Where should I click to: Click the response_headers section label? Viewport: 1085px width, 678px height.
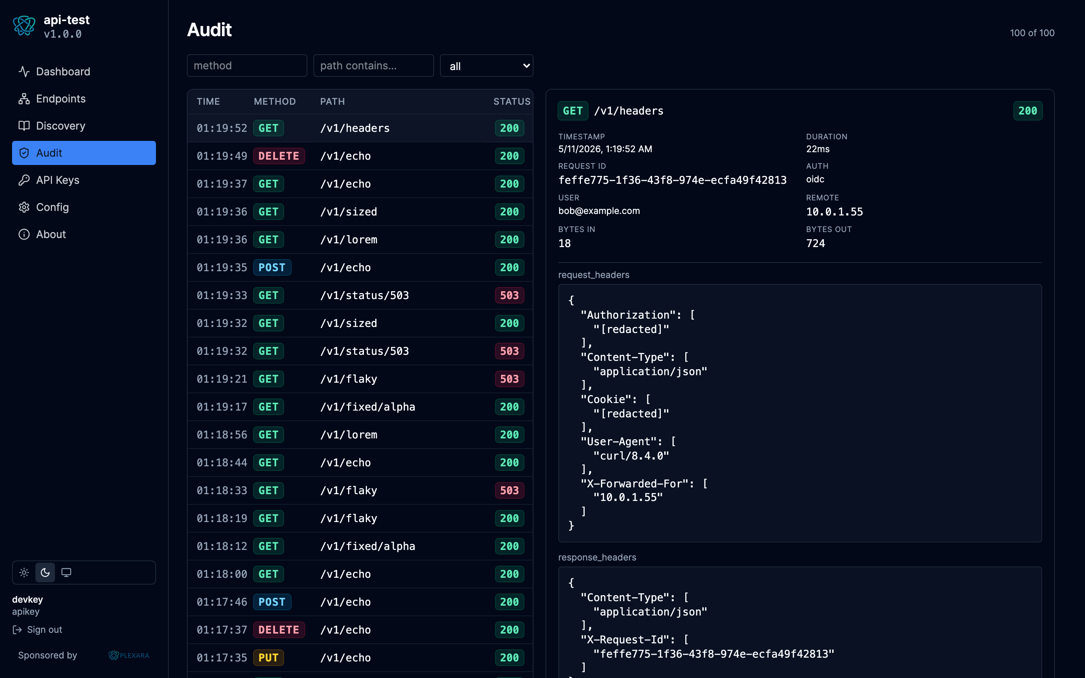tap(597, 557)
